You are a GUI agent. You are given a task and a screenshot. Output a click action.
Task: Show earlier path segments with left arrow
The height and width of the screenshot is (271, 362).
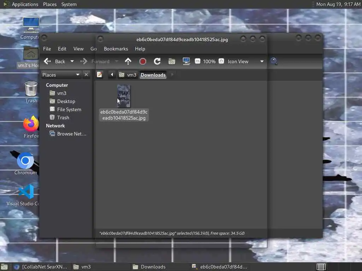[x=112, y=75]
